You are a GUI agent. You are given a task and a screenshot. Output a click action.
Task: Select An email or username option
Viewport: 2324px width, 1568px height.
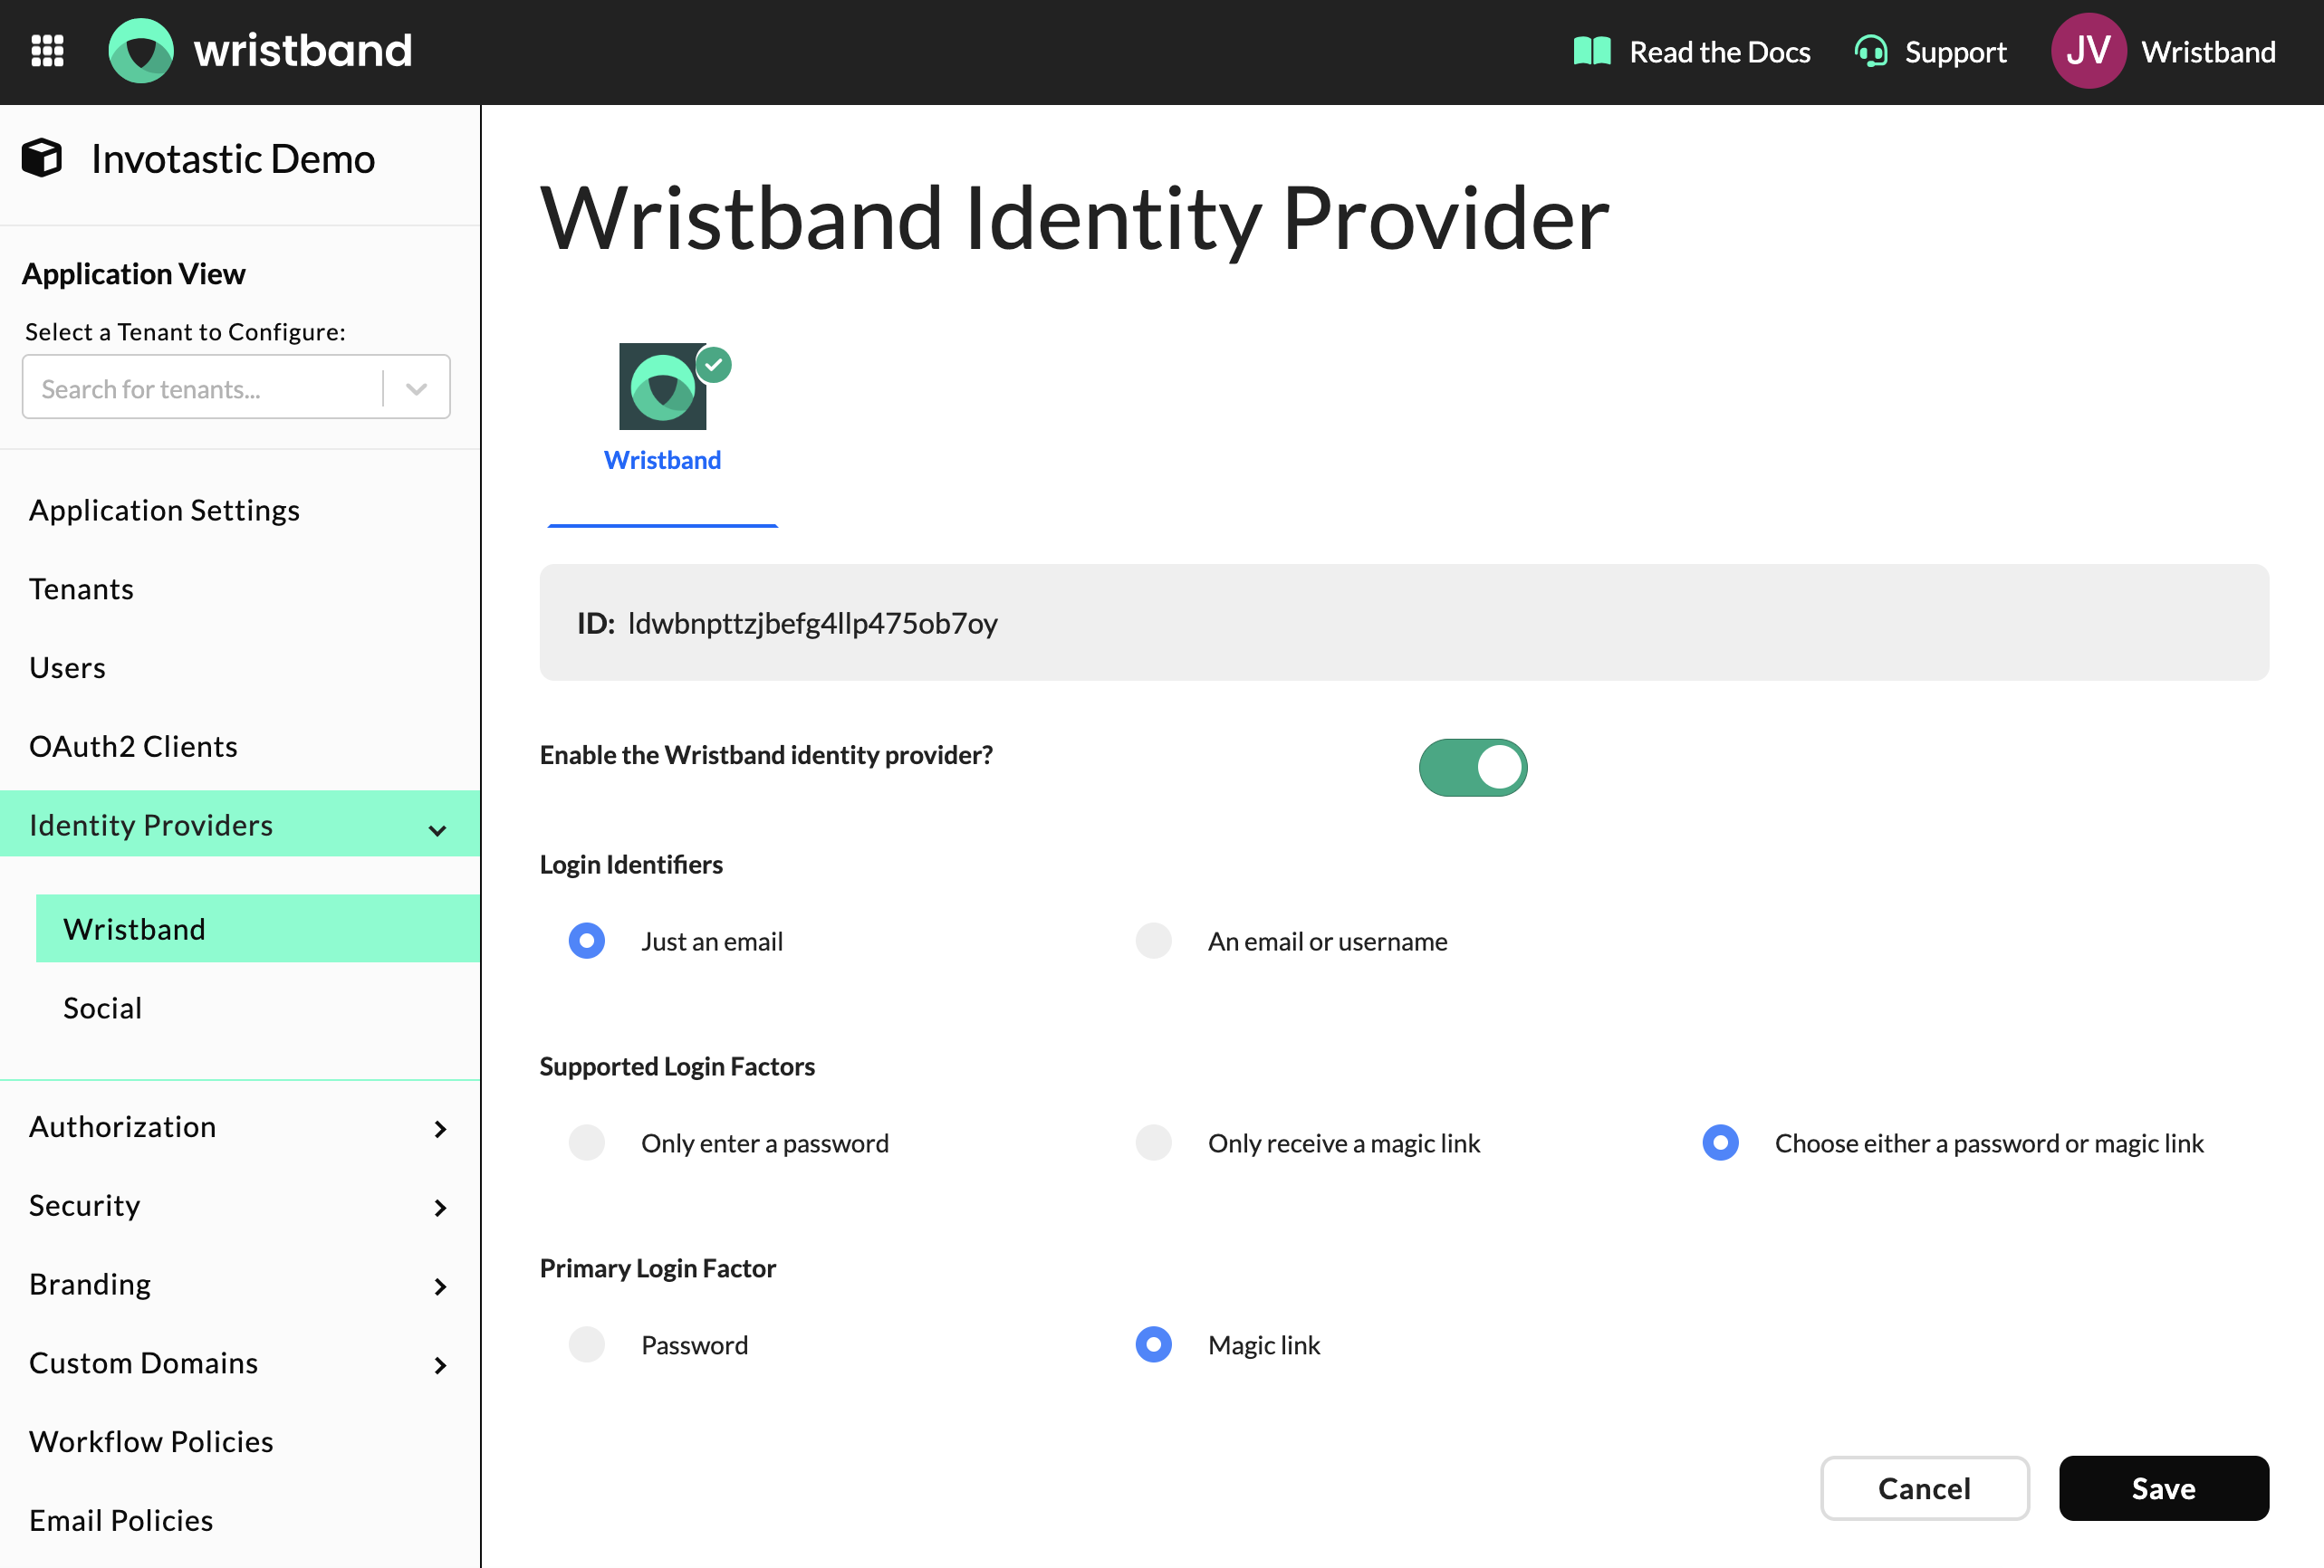1153,941
